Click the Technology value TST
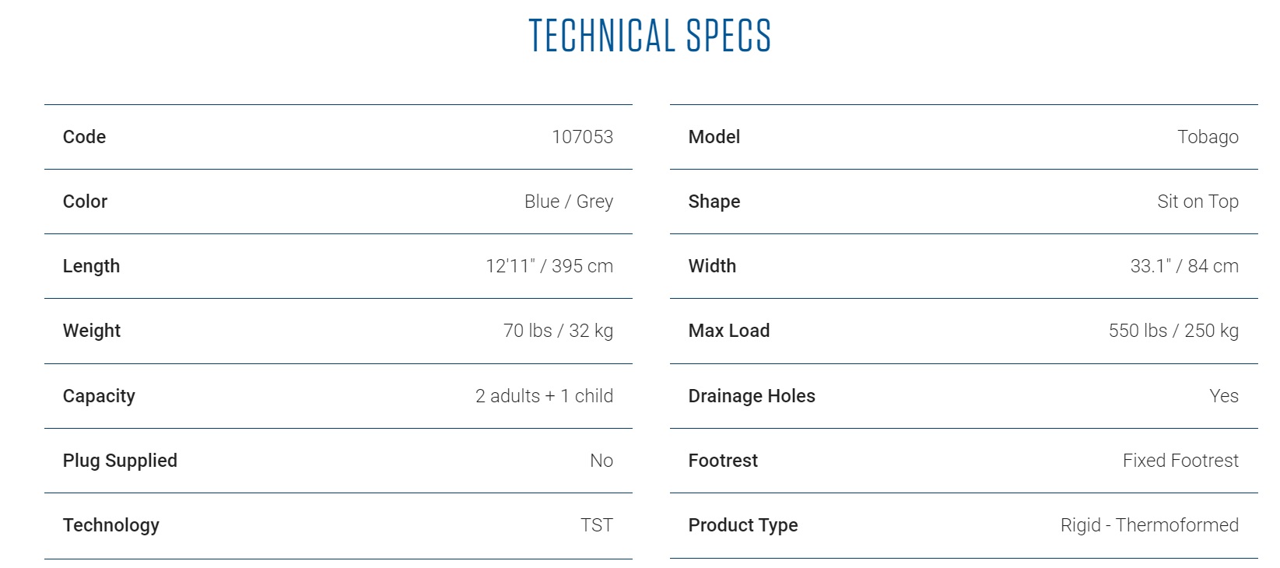This screenshot has height=568, width=1280. click(597, 525)
